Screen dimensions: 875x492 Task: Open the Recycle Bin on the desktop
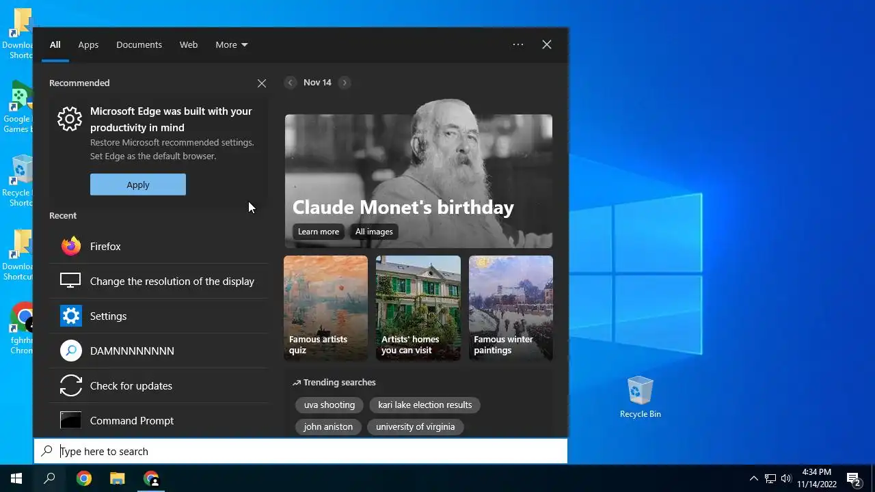point(641,397)
